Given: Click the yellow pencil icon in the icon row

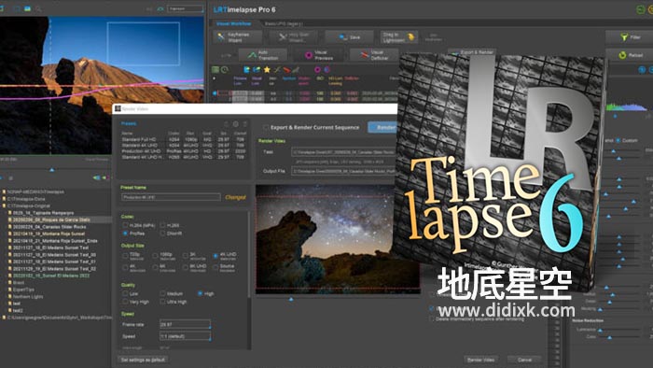Looking at the screenshot, I should point(277,70).
